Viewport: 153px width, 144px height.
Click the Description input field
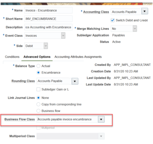(48, 27)
